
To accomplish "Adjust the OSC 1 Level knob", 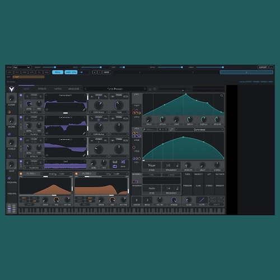I will point(29,104).
